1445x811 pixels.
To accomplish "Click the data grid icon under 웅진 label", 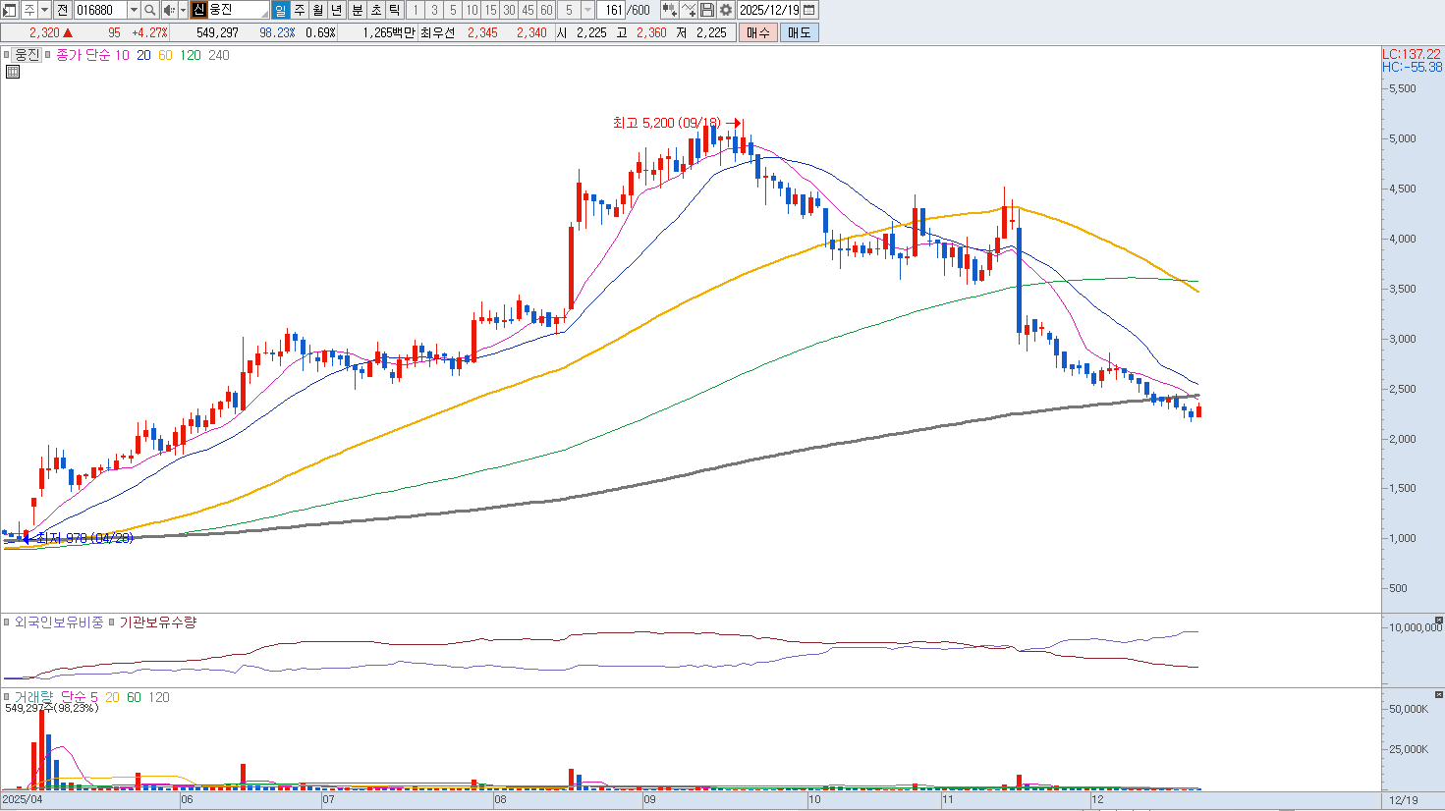I will click(x=13, y=72).
